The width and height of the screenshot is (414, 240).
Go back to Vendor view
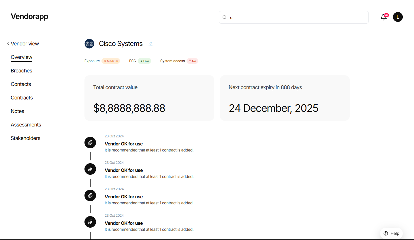pyautogui.click(x=25, y=44)
